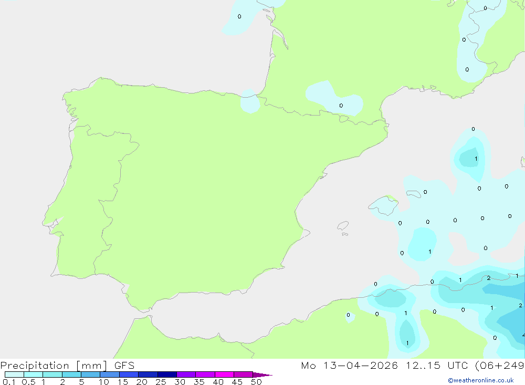Select the 20–25 mm legend swatch
525x385 pixels.
click(148, 374)
